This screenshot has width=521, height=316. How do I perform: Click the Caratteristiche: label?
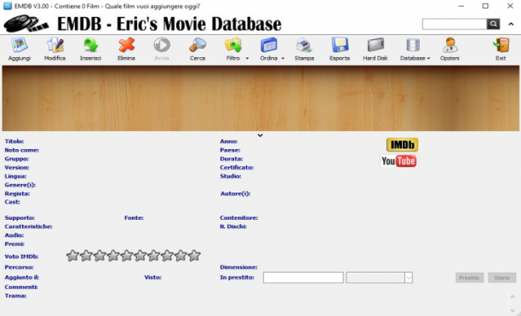29,227
